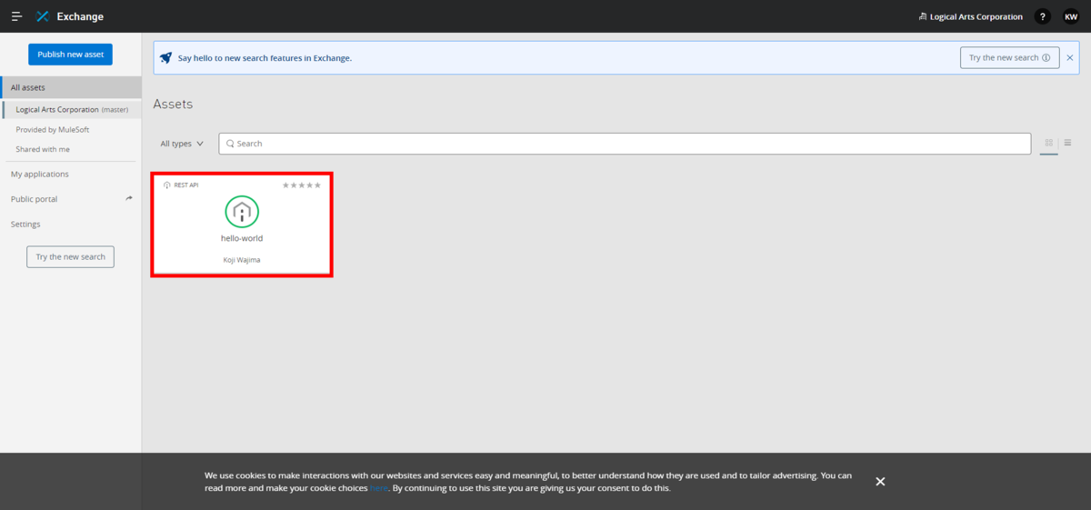Viewport: 1091px width, 510px height.
Task: Switch to grid view
Action: tap(1049, 143)
